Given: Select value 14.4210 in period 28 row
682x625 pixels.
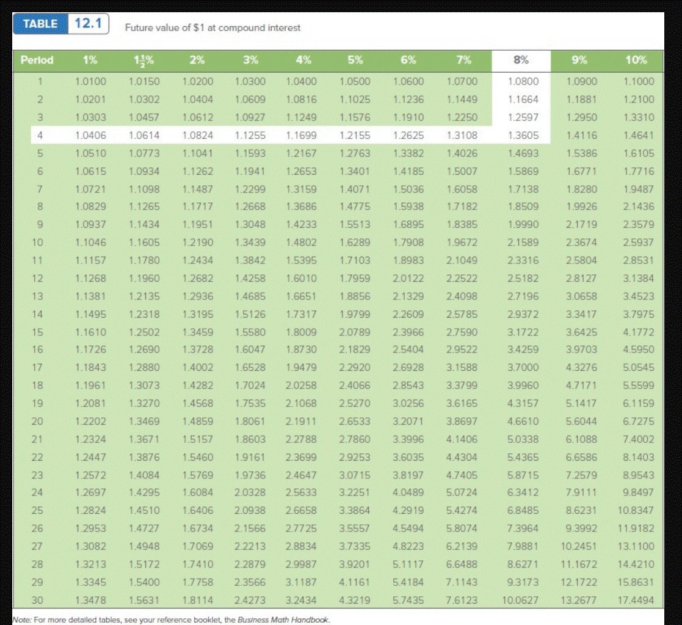Looking at the screenshot, I should point(636,564).
